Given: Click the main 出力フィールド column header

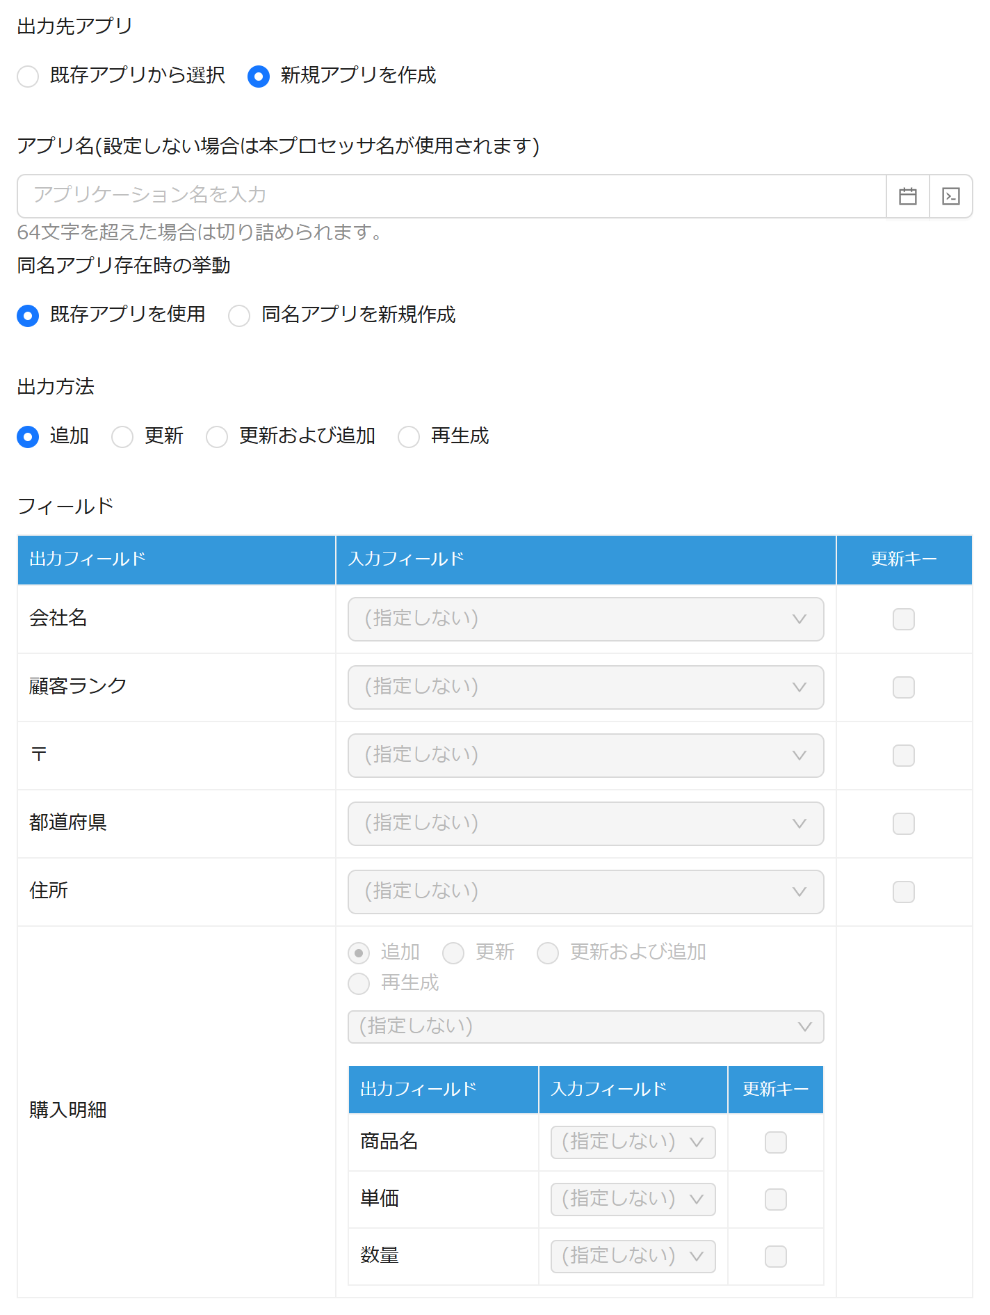Looking at the screenshot, I should coord(177,560).
